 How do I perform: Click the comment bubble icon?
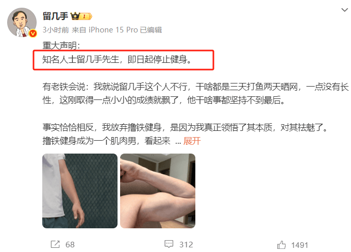point(169,244)
